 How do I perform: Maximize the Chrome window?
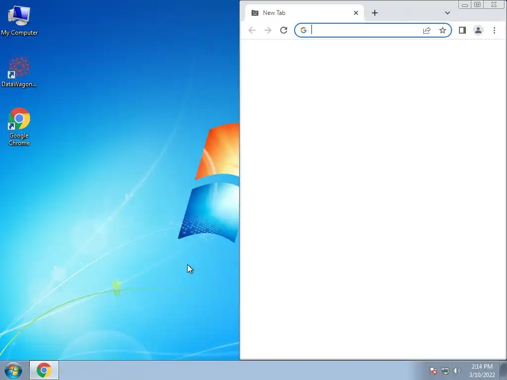(x=477, y=4)
